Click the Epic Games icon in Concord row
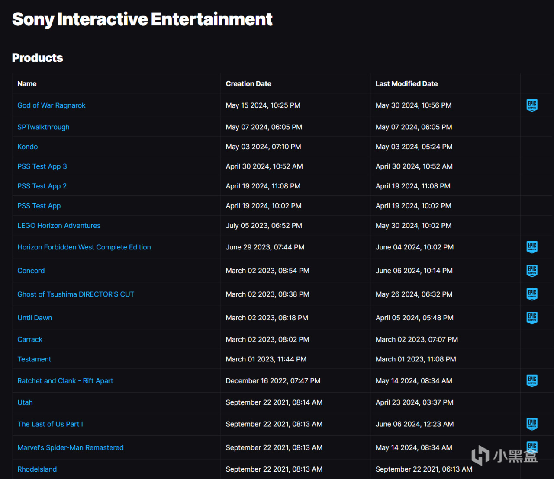 pyautogui.click(x=532, y=271)
